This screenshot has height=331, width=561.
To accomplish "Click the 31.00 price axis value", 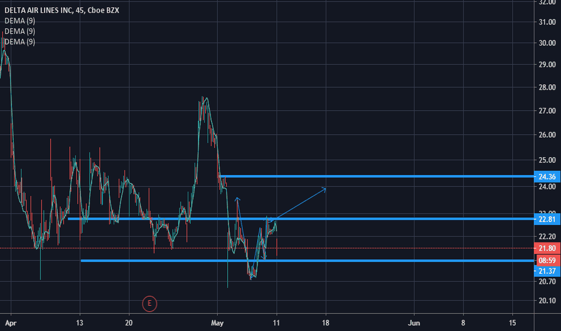I will pos(547,22).
